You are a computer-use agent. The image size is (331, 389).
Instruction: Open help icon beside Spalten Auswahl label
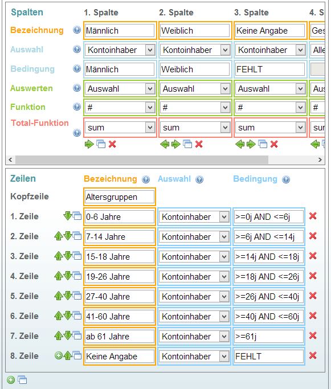tap(77, 49)
